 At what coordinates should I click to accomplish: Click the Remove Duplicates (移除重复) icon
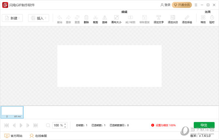pos(145,18)
